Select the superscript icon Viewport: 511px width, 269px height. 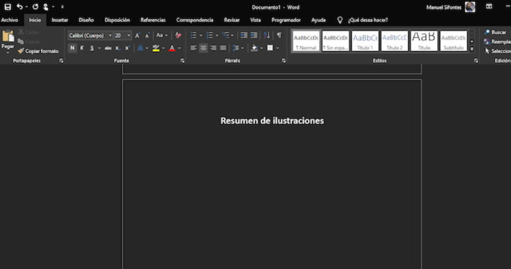coord(127,48)
